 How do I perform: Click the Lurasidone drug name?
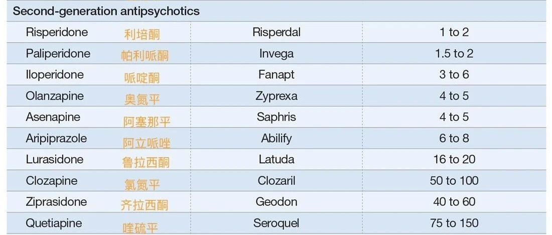coord(55,159)
